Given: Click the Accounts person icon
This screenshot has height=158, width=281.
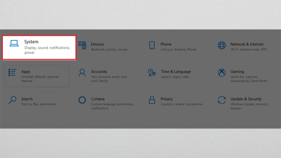Looking at the screenshot, I should [82, 73].
